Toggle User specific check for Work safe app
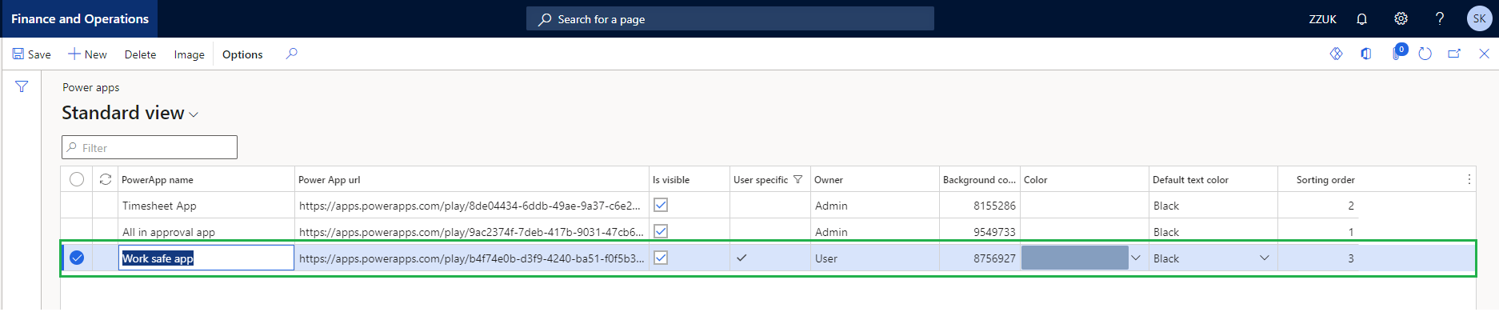The image size is (1499, 312). click(x=742, y=258)
